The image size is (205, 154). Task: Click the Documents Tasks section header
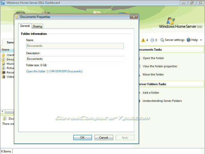171,50
